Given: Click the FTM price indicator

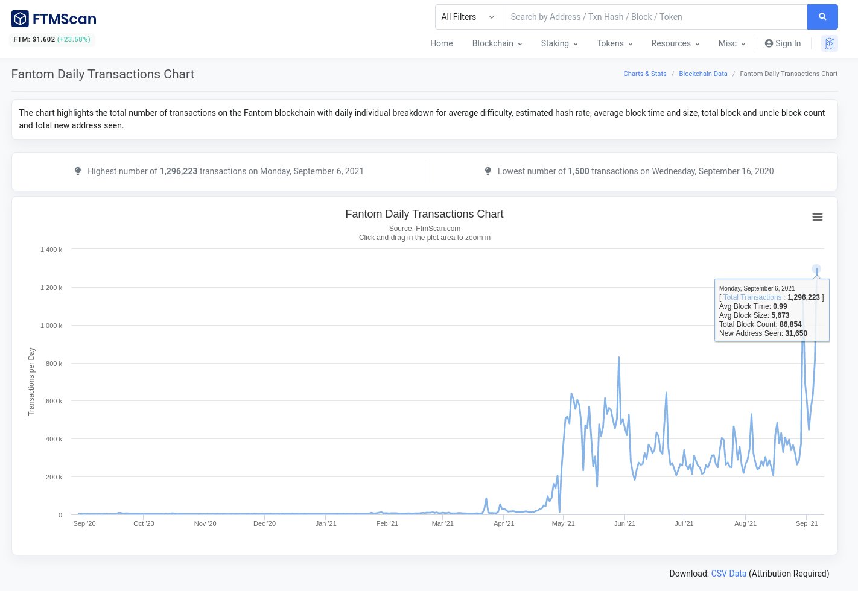Looking at the screenshot, I should coord(52,39).
